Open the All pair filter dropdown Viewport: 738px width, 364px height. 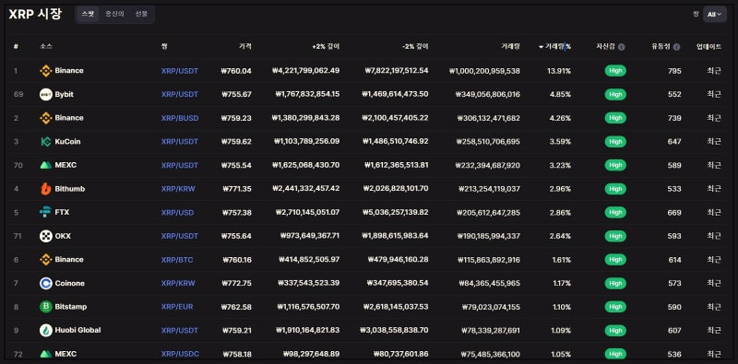click(714, 14)
